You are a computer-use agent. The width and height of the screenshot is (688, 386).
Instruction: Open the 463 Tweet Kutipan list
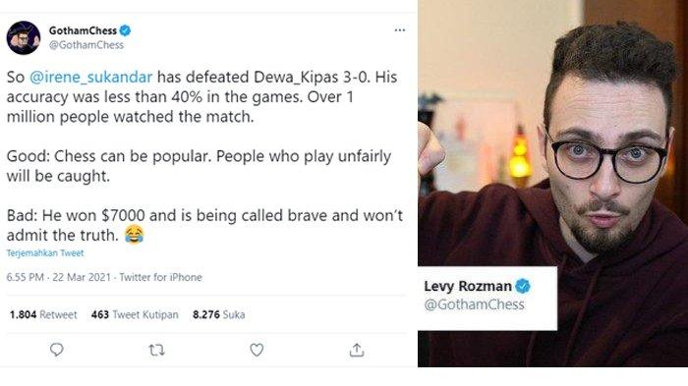[135, 314]
